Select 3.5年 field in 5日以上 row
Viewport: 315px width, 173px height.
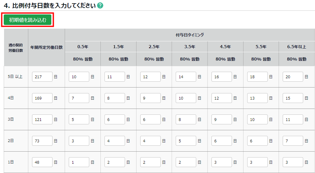click(186, 77)
